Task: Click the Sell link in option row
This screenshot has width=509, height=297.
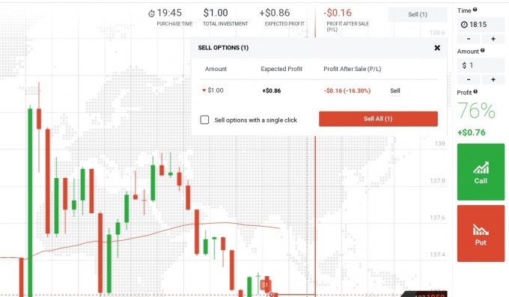Action: [395, 91]
